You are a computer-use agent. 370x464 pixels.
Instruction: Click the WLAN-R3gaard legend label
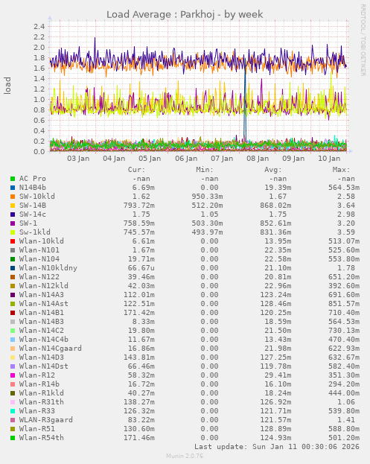[46, 419]
